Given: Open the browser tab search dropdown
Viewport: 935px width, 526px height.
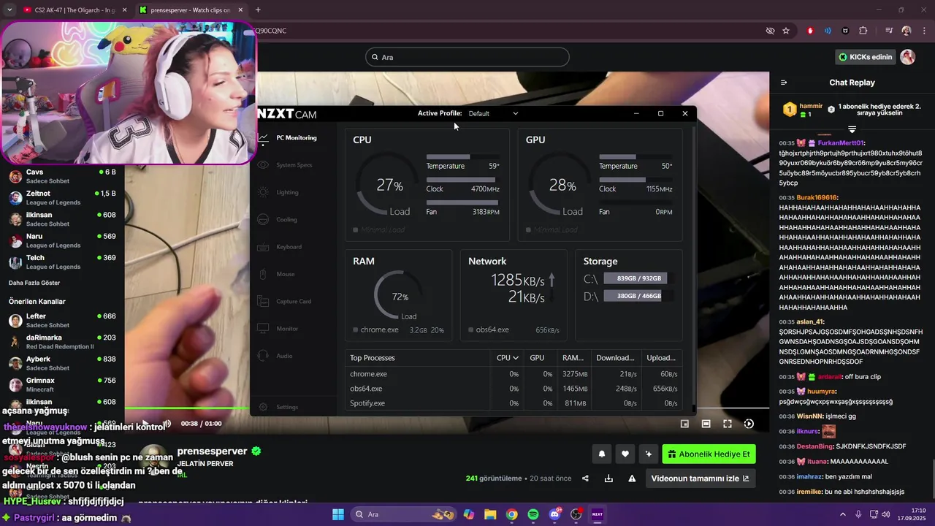Looking at the screenshot, I should click(x=9, y=10).
